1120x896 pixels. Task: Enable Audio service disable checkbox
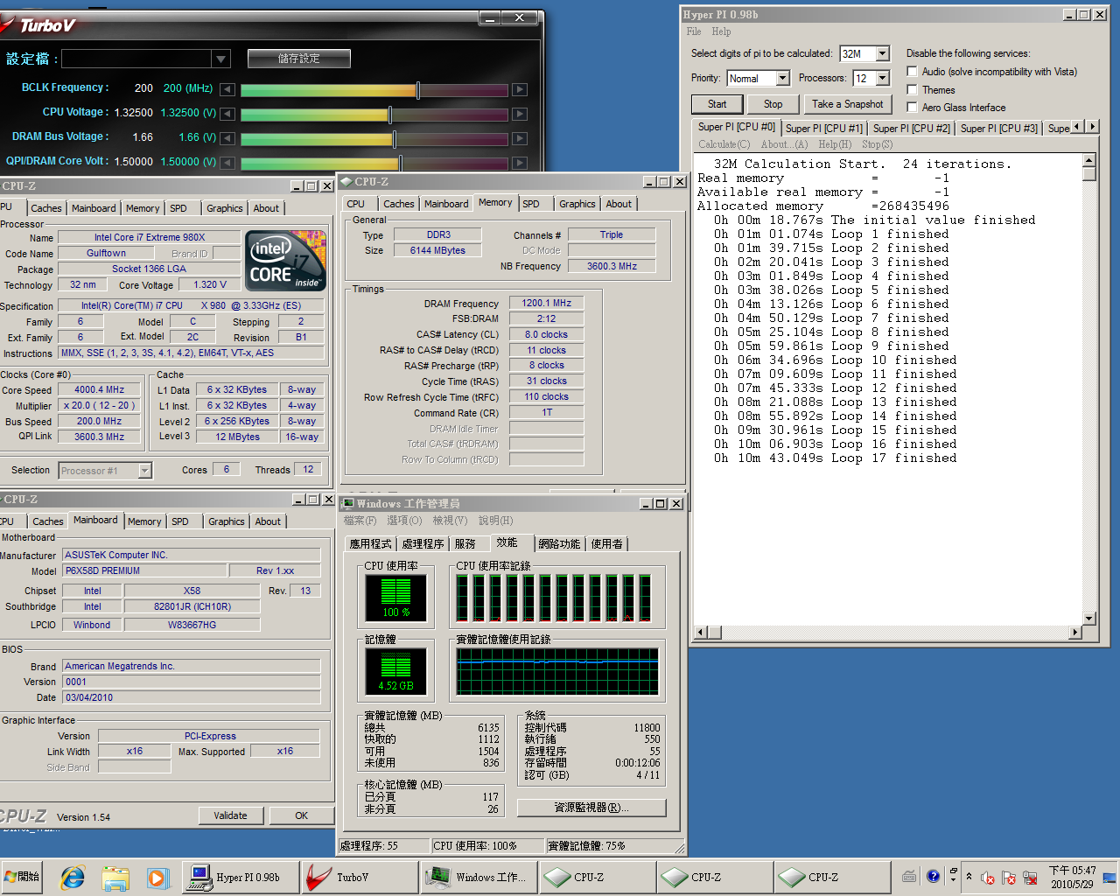(912, 72)
